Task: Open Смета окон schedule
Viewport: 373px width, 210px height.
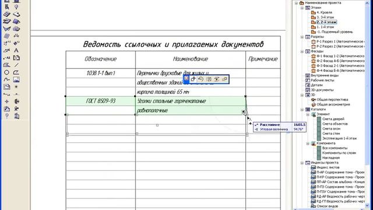Action: (x=332, y=129)
